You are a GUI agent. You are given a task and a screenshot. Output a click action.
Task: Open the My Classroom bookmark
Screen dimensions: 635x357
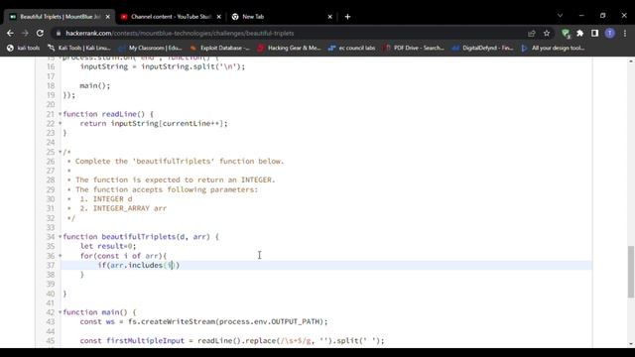[150, 48]
